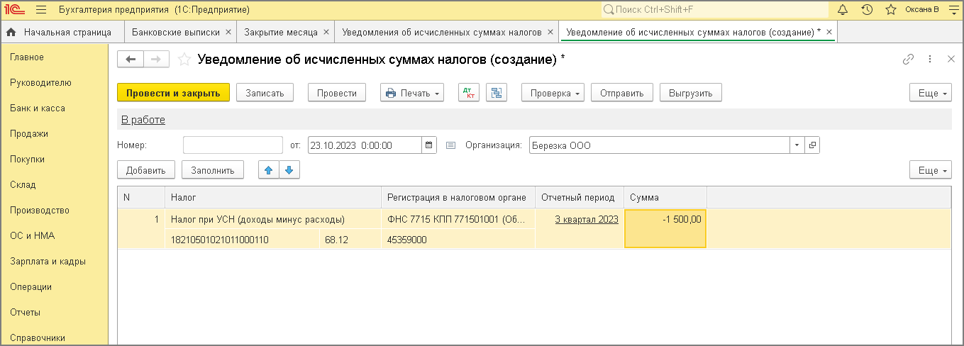Viewport: 964px width, 346px height.
Task: Open table Еще menu
Action: 931,170
